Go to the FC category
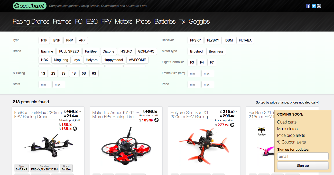 tap(79, 22)
